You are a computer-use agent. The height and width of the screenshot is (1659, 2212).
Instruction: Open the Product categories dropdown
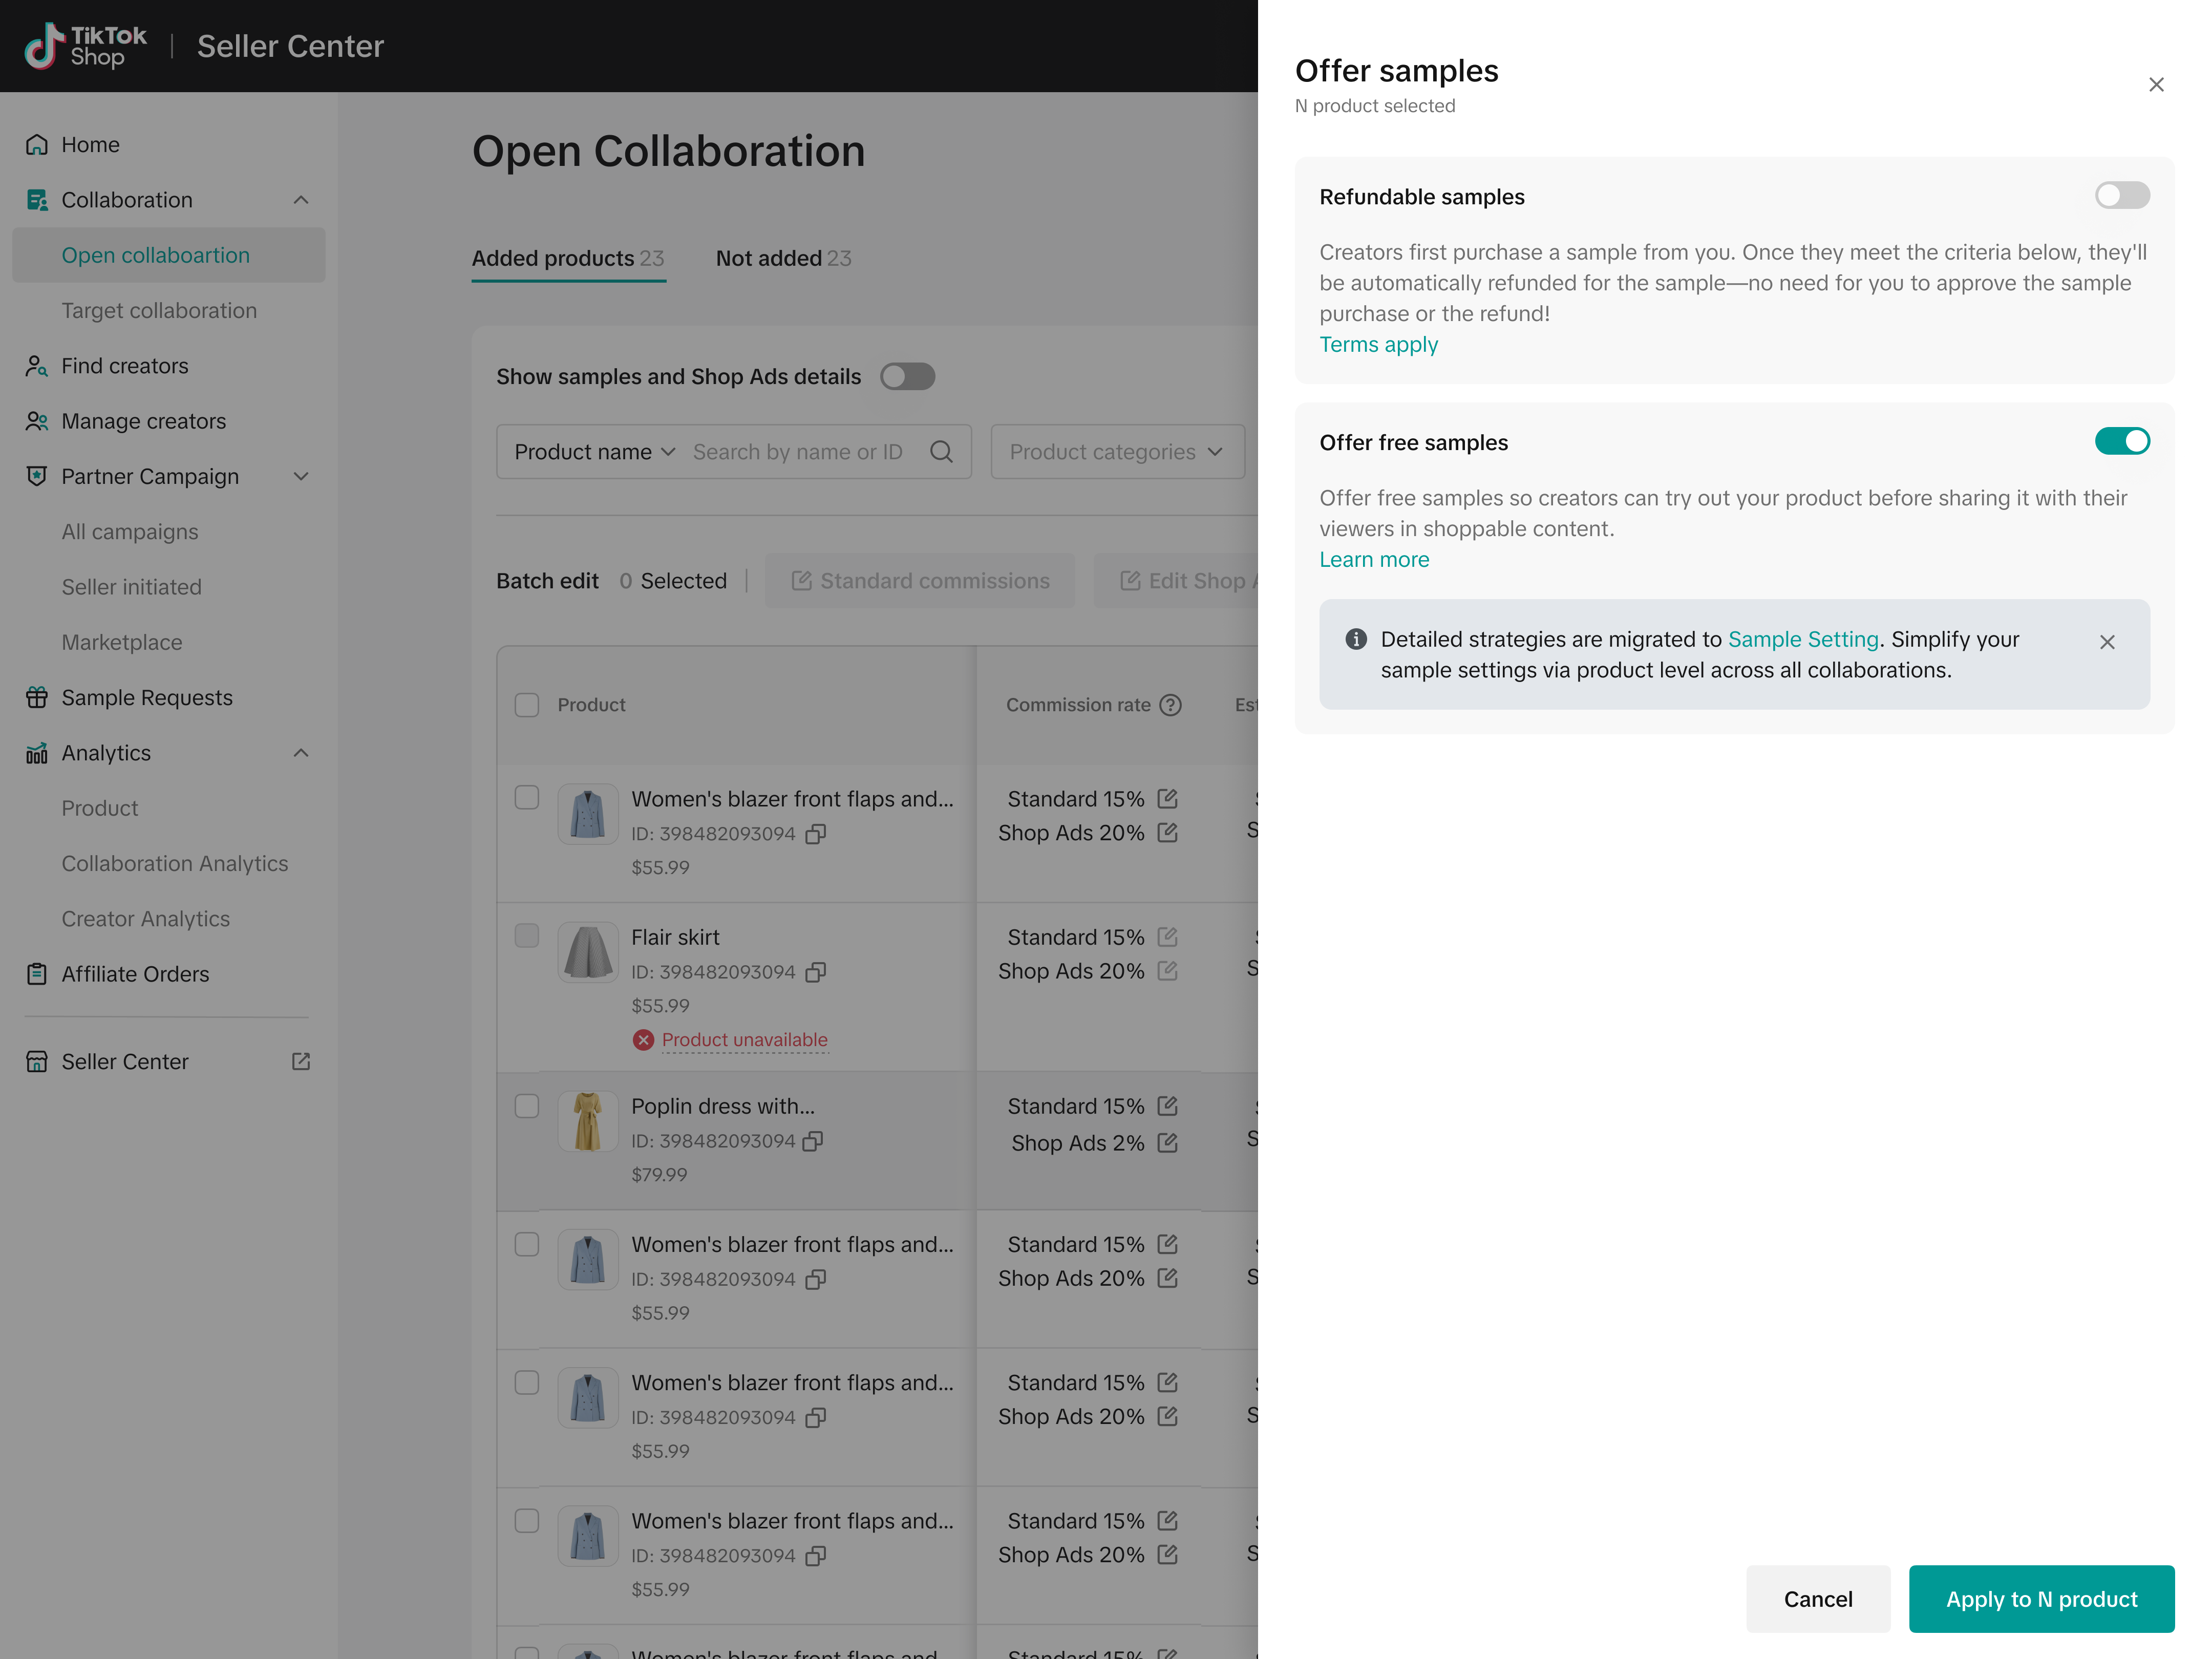pos(1117,452)
